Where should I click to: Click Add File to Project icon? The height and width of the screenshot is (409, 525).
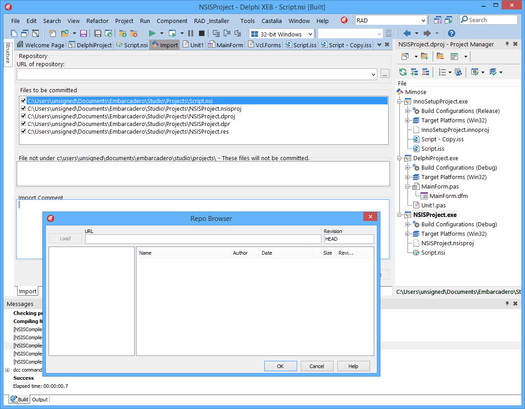tap(122, 33)
